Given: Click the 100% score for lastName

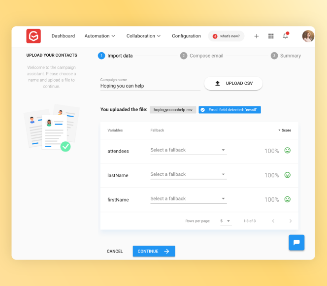Looking at the screenshot, I should (271, 175).
